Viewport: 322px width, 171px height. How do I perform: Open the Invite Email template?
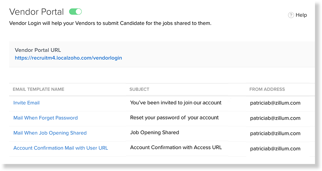point(27,103)
